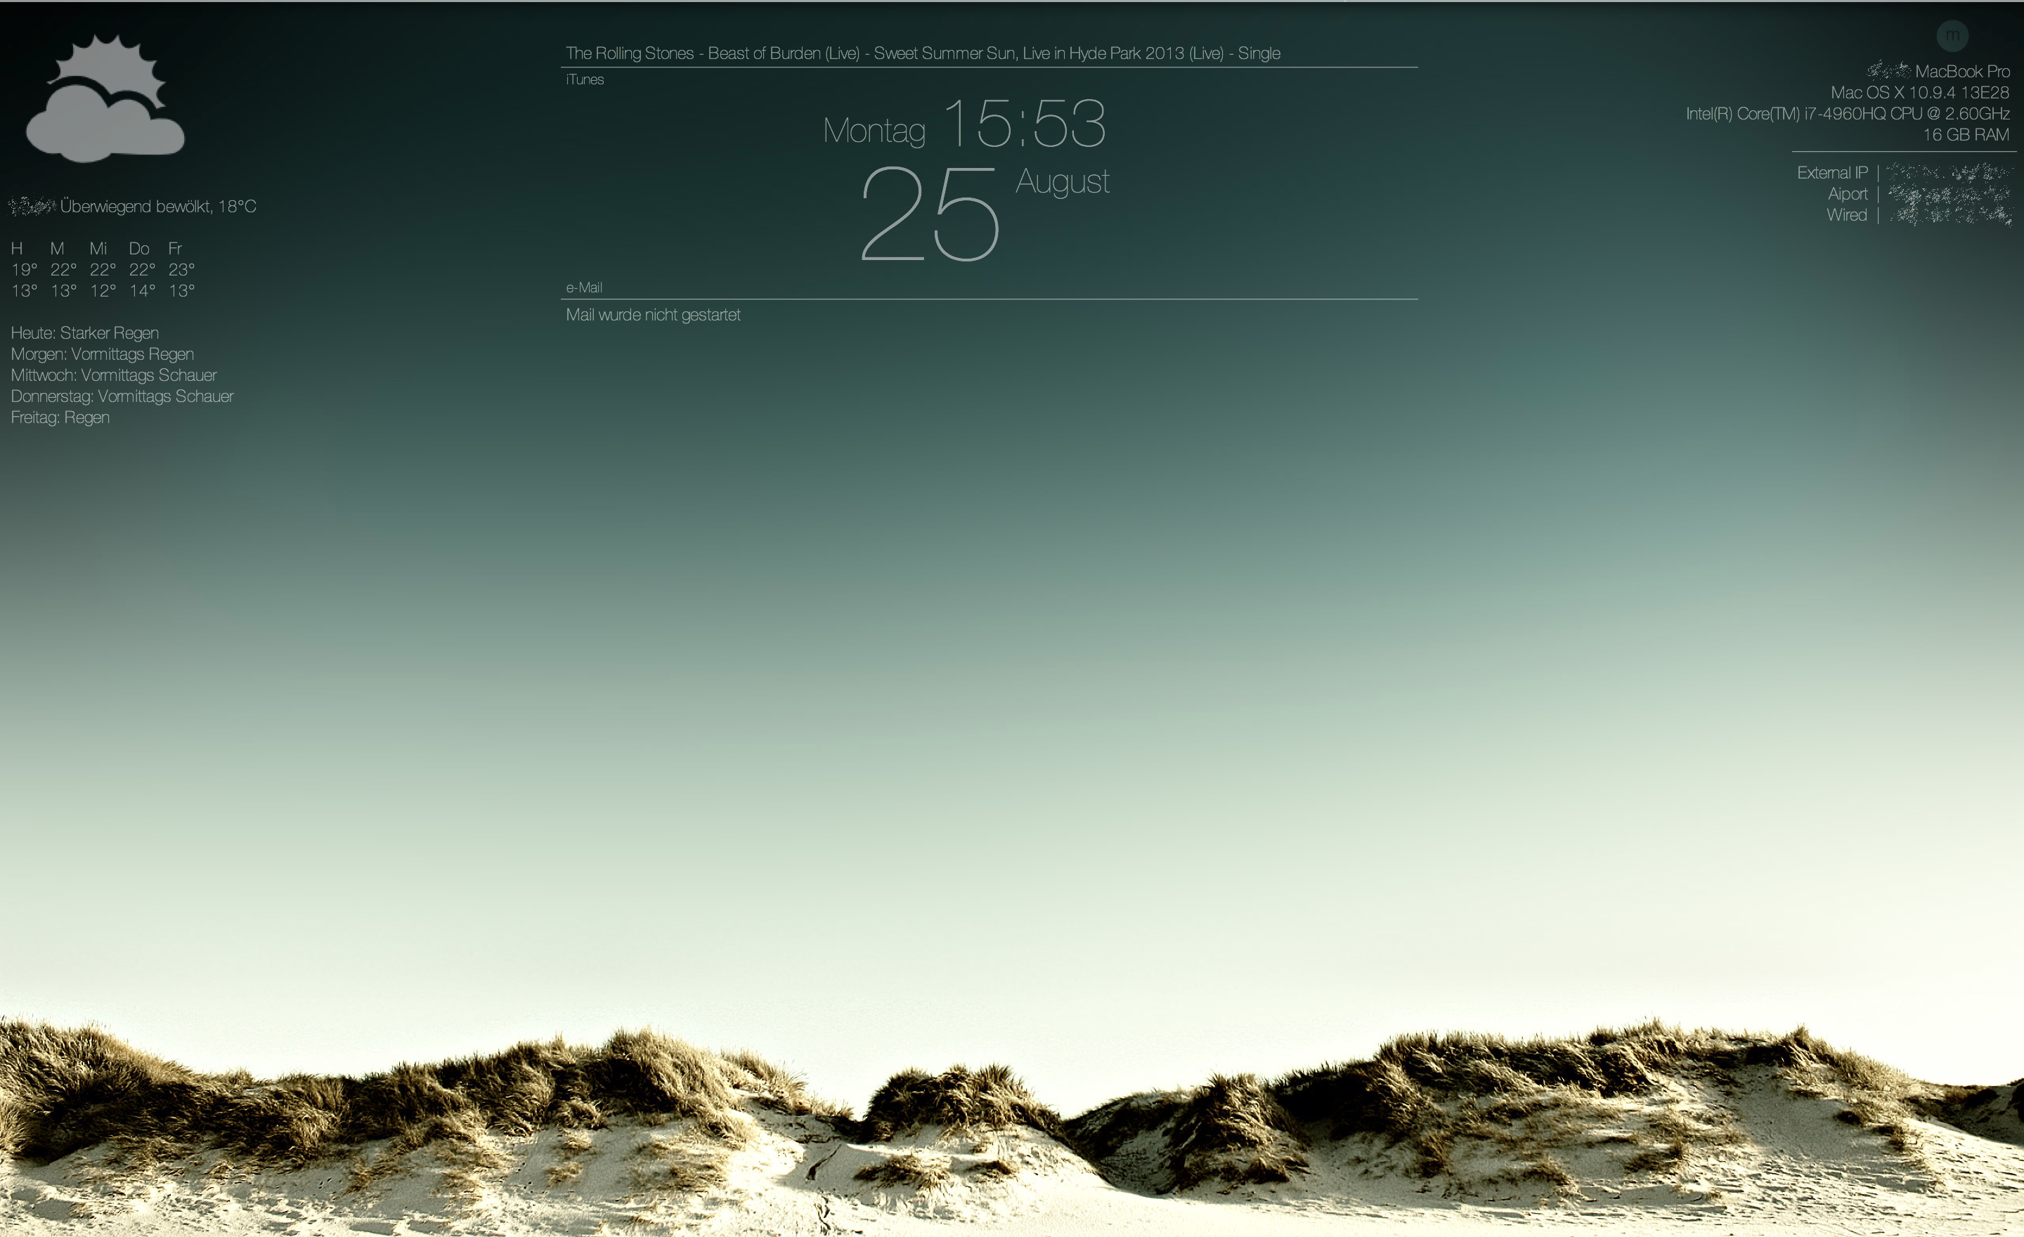2024x1237 pixels.
Task: Click the August month label
Action: pyautogui.click(x=1061, y=181)
